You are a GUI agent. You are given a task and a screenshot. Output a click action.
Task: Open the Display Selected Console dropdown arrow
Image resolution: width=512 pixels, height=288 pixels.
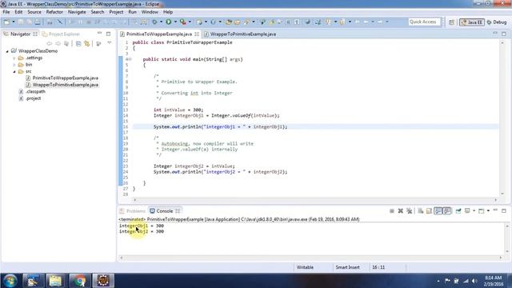tap(474, 211)
